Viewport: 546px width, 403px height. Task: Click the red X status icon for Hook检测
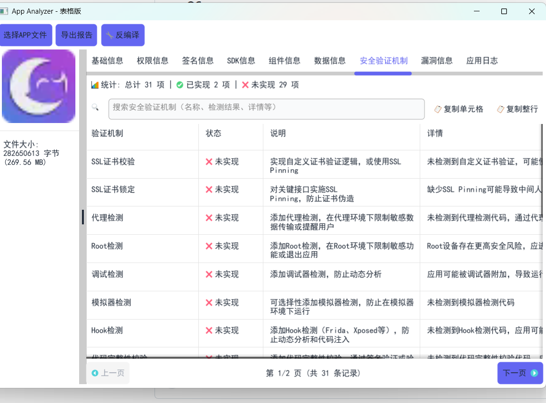pos(209,330)
